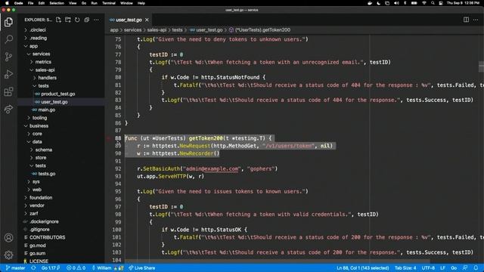Synchronize changes icon in status bar
The width and height of the screenshot is (484, 272).
tap(33, 268)
